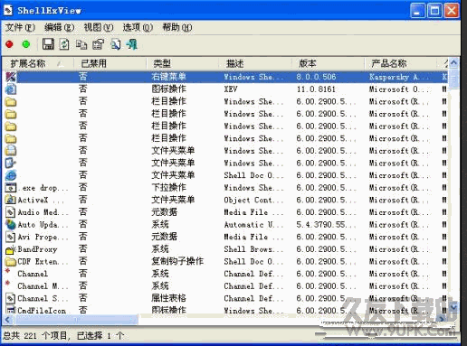Select the 复制钩子操作 type cell
467x346 pixels.
(177, 261)
